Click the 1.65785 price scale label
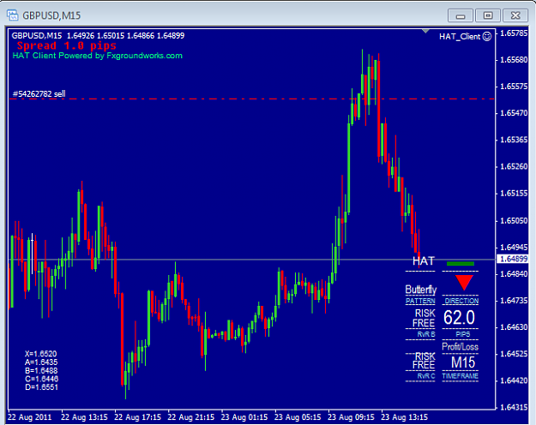The height and width of the screenshot is (425, 536). 514,33
